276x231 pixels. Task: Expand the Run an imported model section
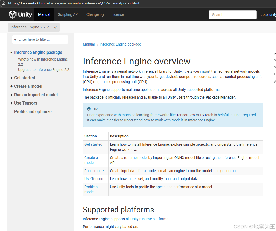point(11,95)
